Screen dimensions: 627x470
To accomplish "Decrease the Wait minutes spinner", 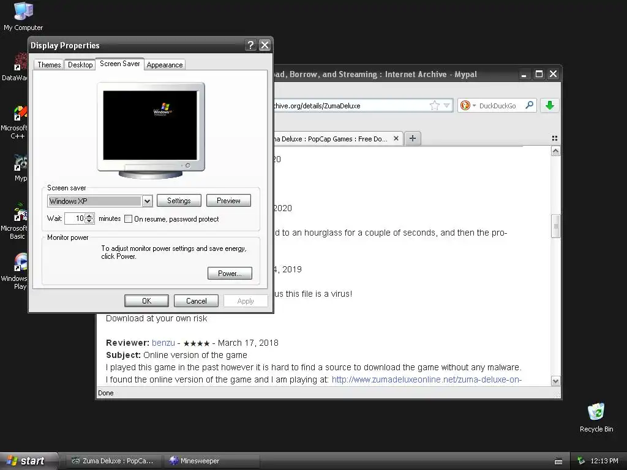I will (89, 221).
